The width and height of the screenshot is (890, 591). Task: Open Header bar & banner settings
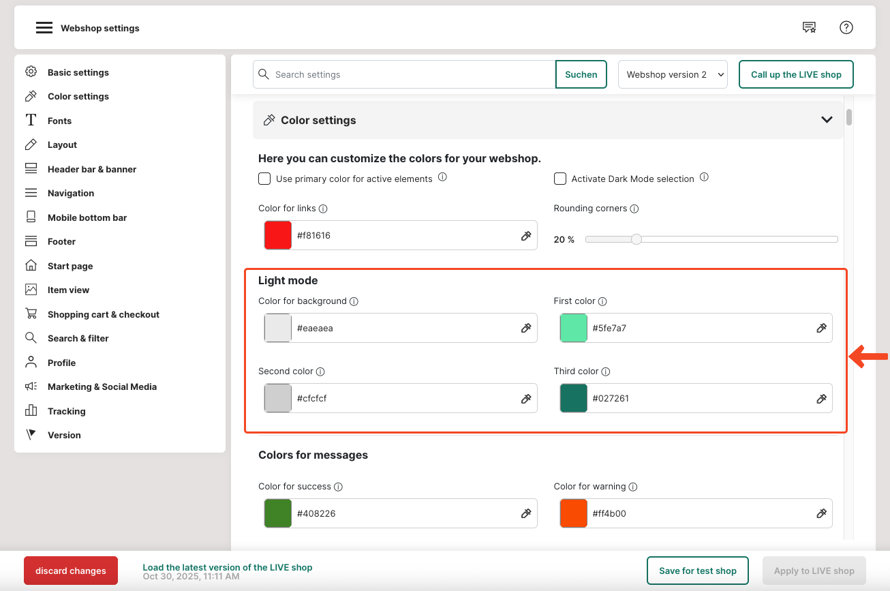(91, 169)
